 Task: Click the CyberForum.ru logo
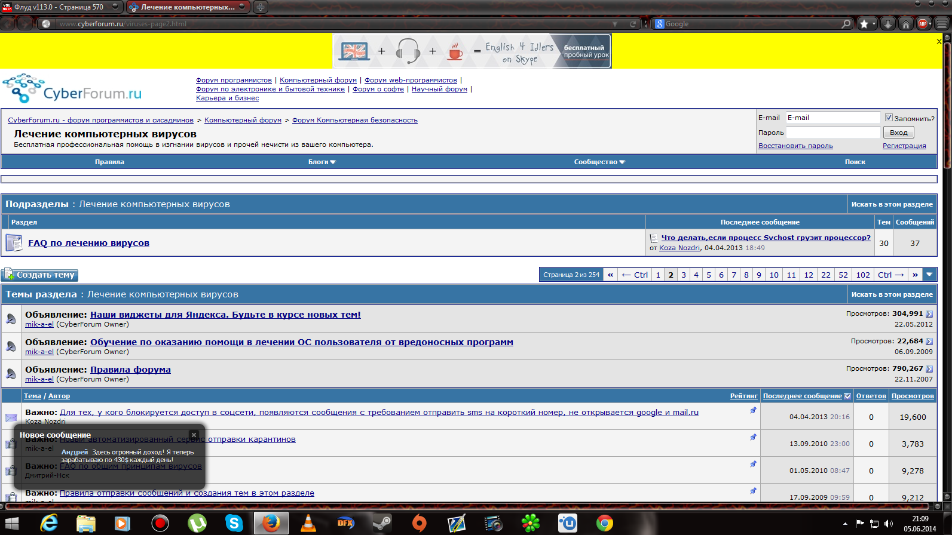click(x=72, y=88)
